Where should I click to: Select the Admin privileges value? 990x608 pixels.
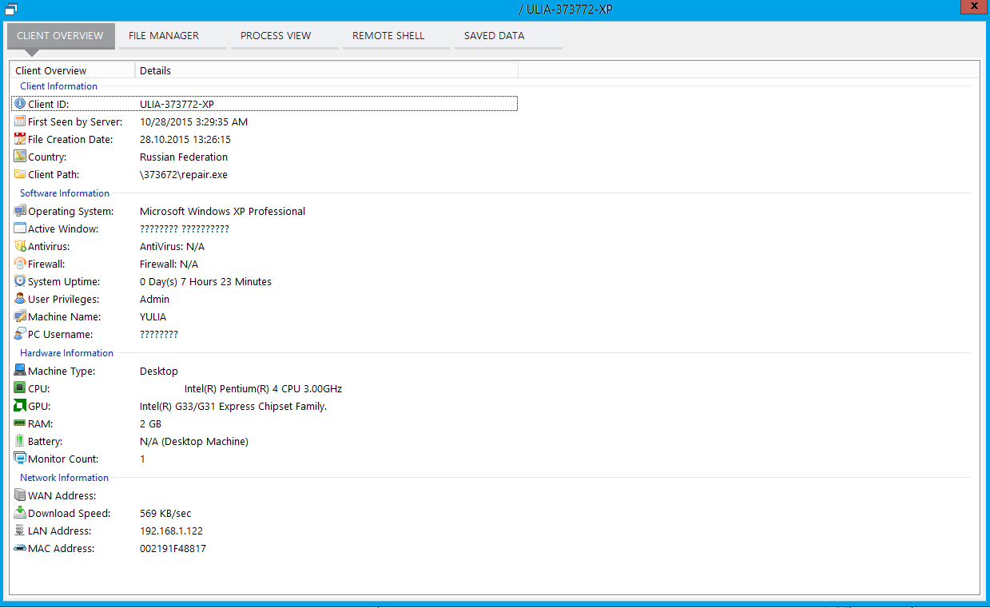[x=154, y=299]
